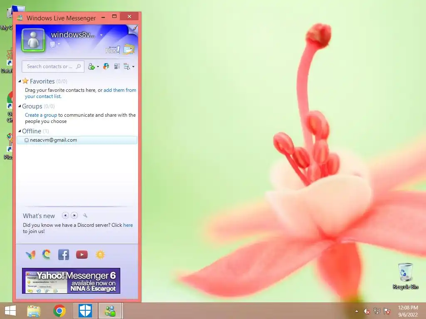Open the windows8v... status dropdown arrow
This screenshot has height=319, width=426.
tap(102, 35)
